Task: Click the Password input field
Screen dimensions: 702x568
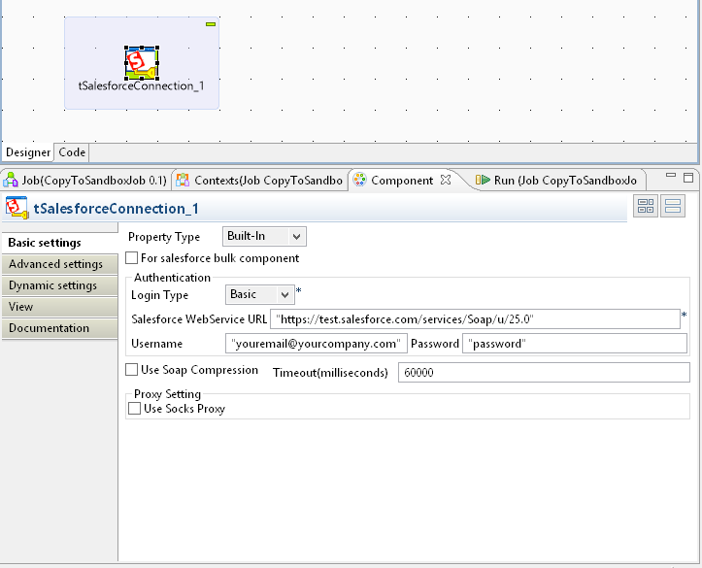Action: (x=575, y=344)
